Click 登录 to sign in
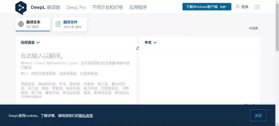The height and width of the screenshot is (126, 279). [x=245, y=7]
